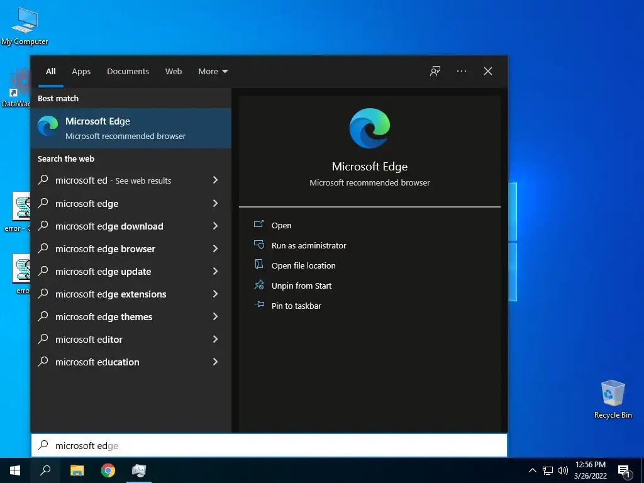
Task: Click the magnifier icon beside 'microsoft editor'
Action: pyautogui.click(x=43, y=339)
